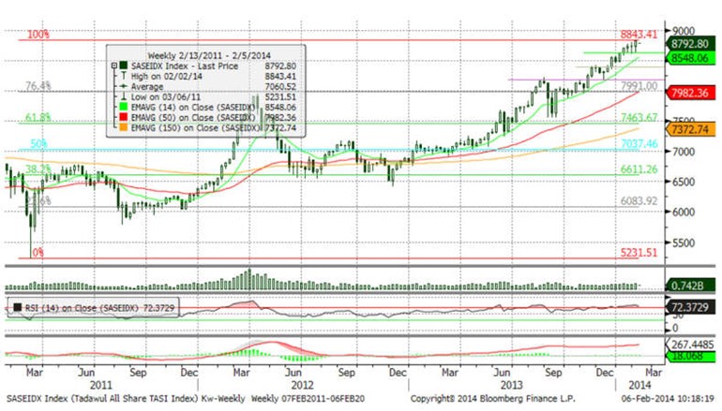Click the 5500 price axis tick
The image size is (722, 411).
tap(684, 242)
